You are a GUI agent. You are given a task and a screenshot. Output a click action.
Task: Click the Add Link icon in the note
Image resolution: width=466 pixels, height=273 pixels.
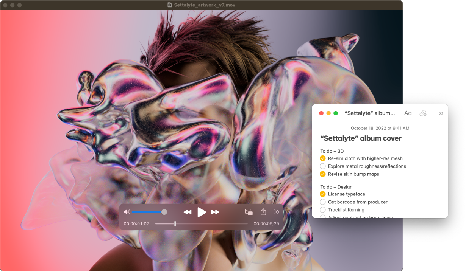(x=423, y=113)
